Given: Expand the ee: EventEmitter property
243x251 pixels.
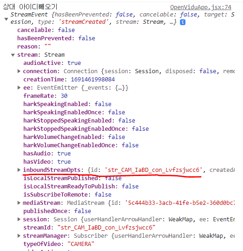Looking at the screenshot, I should tap(19, 88).
